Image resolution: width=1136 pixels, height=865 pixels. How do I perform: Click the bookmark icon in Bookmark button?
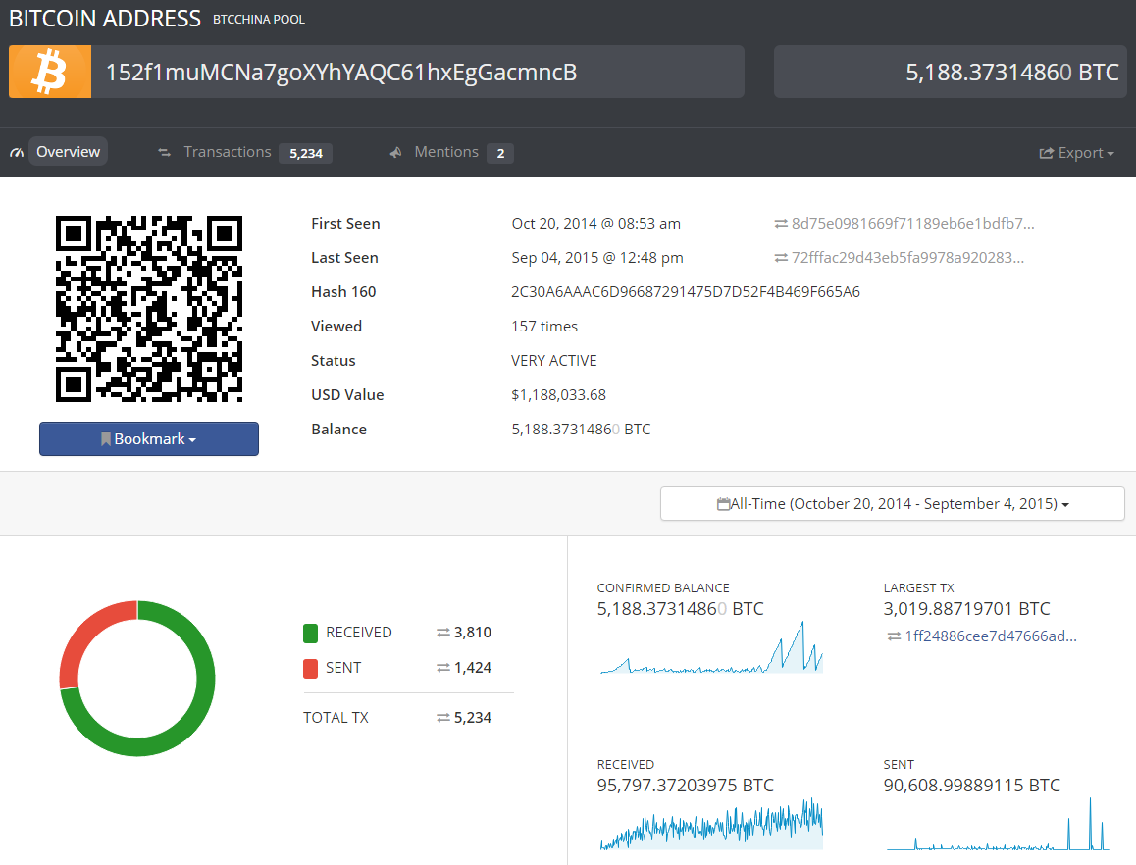tap(106, 439)
